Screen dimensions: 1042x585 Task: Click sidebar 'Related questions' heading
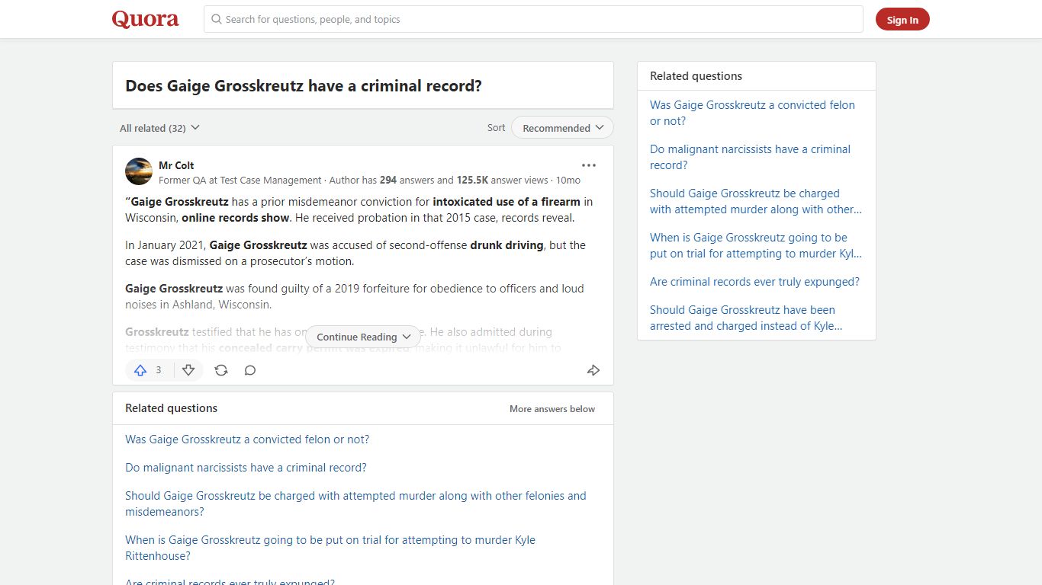coord(696,76)
